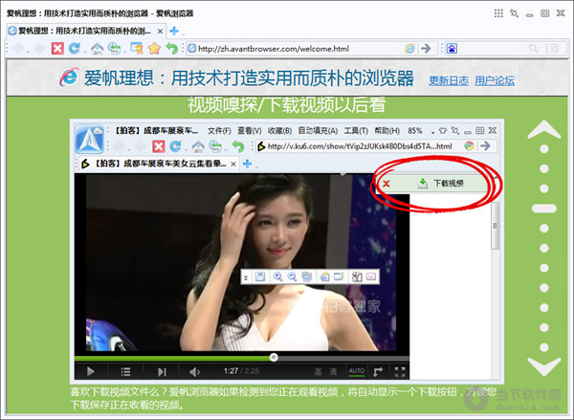Image resolution: width=574 pixels, height=420 pixels.
Task: Click inside the Baidu search field
Action: coord(493,49)
